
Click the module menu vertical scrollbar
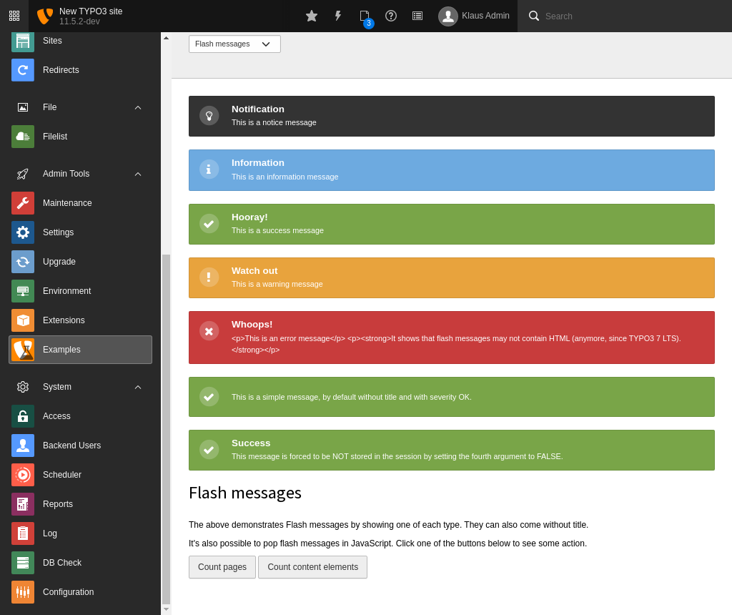[x=166, y=429]
